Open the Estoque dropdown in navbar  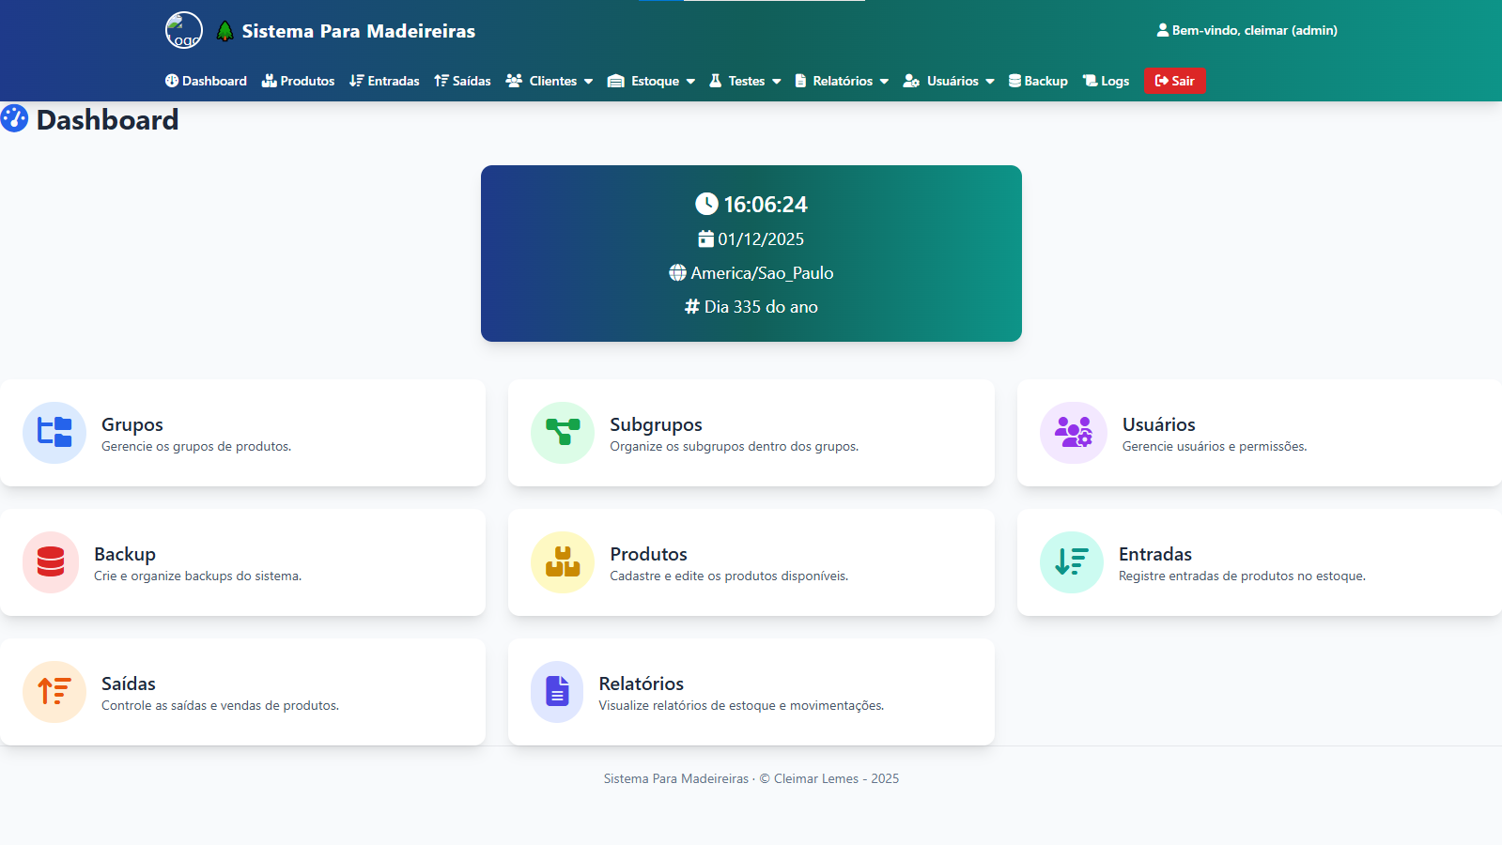(x=652, y=81)
